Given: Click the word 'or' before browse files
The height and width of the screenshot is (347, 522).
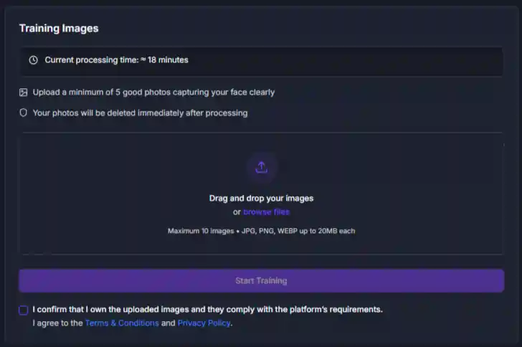Looking at the screenshot, I should click(237, 212).
